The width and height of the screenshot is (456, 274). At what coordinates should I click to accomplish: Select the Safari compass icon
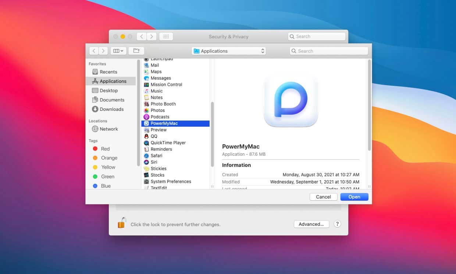click(146, 156)
